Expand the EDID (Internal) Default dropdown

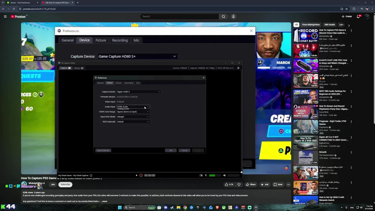coord(133,122)
